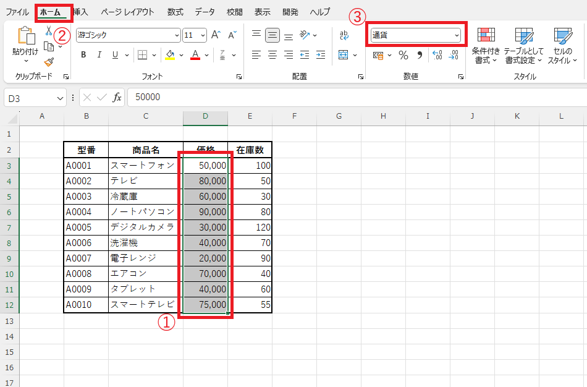Screen dimensions: 587x387
Task: Open セルスタイル gallery
Action: (x=562, y=45)
